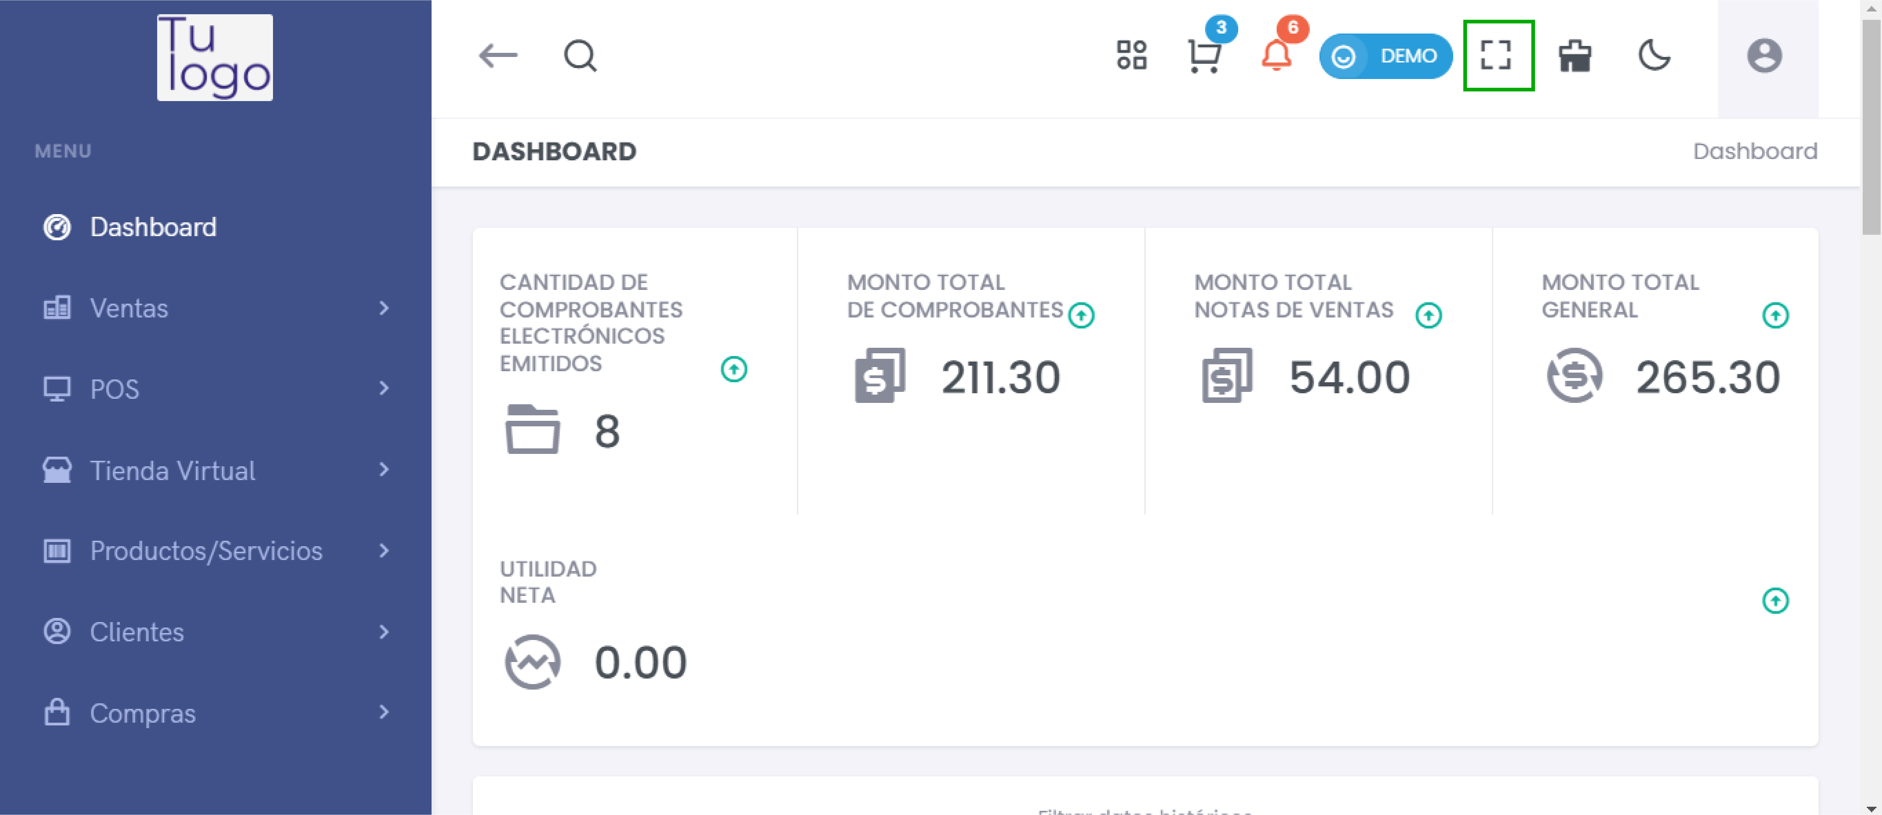This screenshot has height=815, width=1882.
Task: Toggle dark mode with moon icon
Action: pyautogui.click(x=1654, y=56)
